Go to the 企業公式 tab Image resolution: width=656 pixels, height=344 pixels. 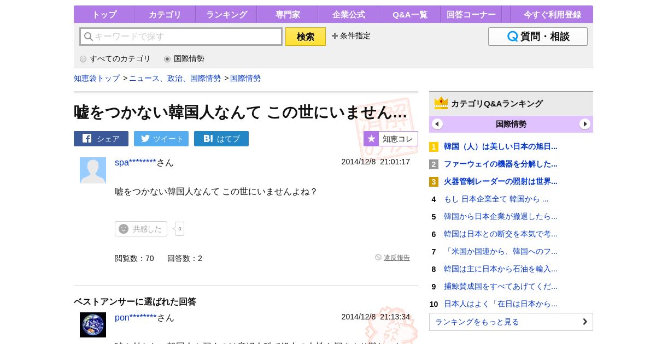coord(348,14)
